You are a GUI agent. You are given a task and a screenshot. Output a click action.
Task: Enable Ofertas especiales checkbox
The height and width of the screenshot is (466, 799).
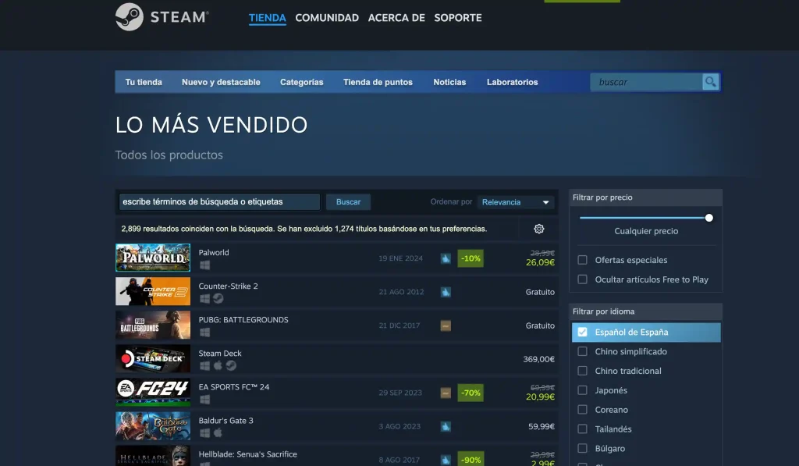click(582, 260)
